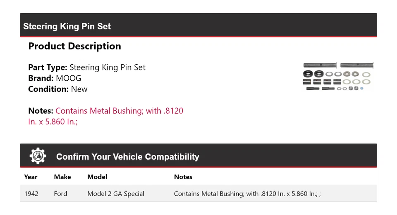Click the bold "Brand:" label
397x215 pixels.
(41, 78)
